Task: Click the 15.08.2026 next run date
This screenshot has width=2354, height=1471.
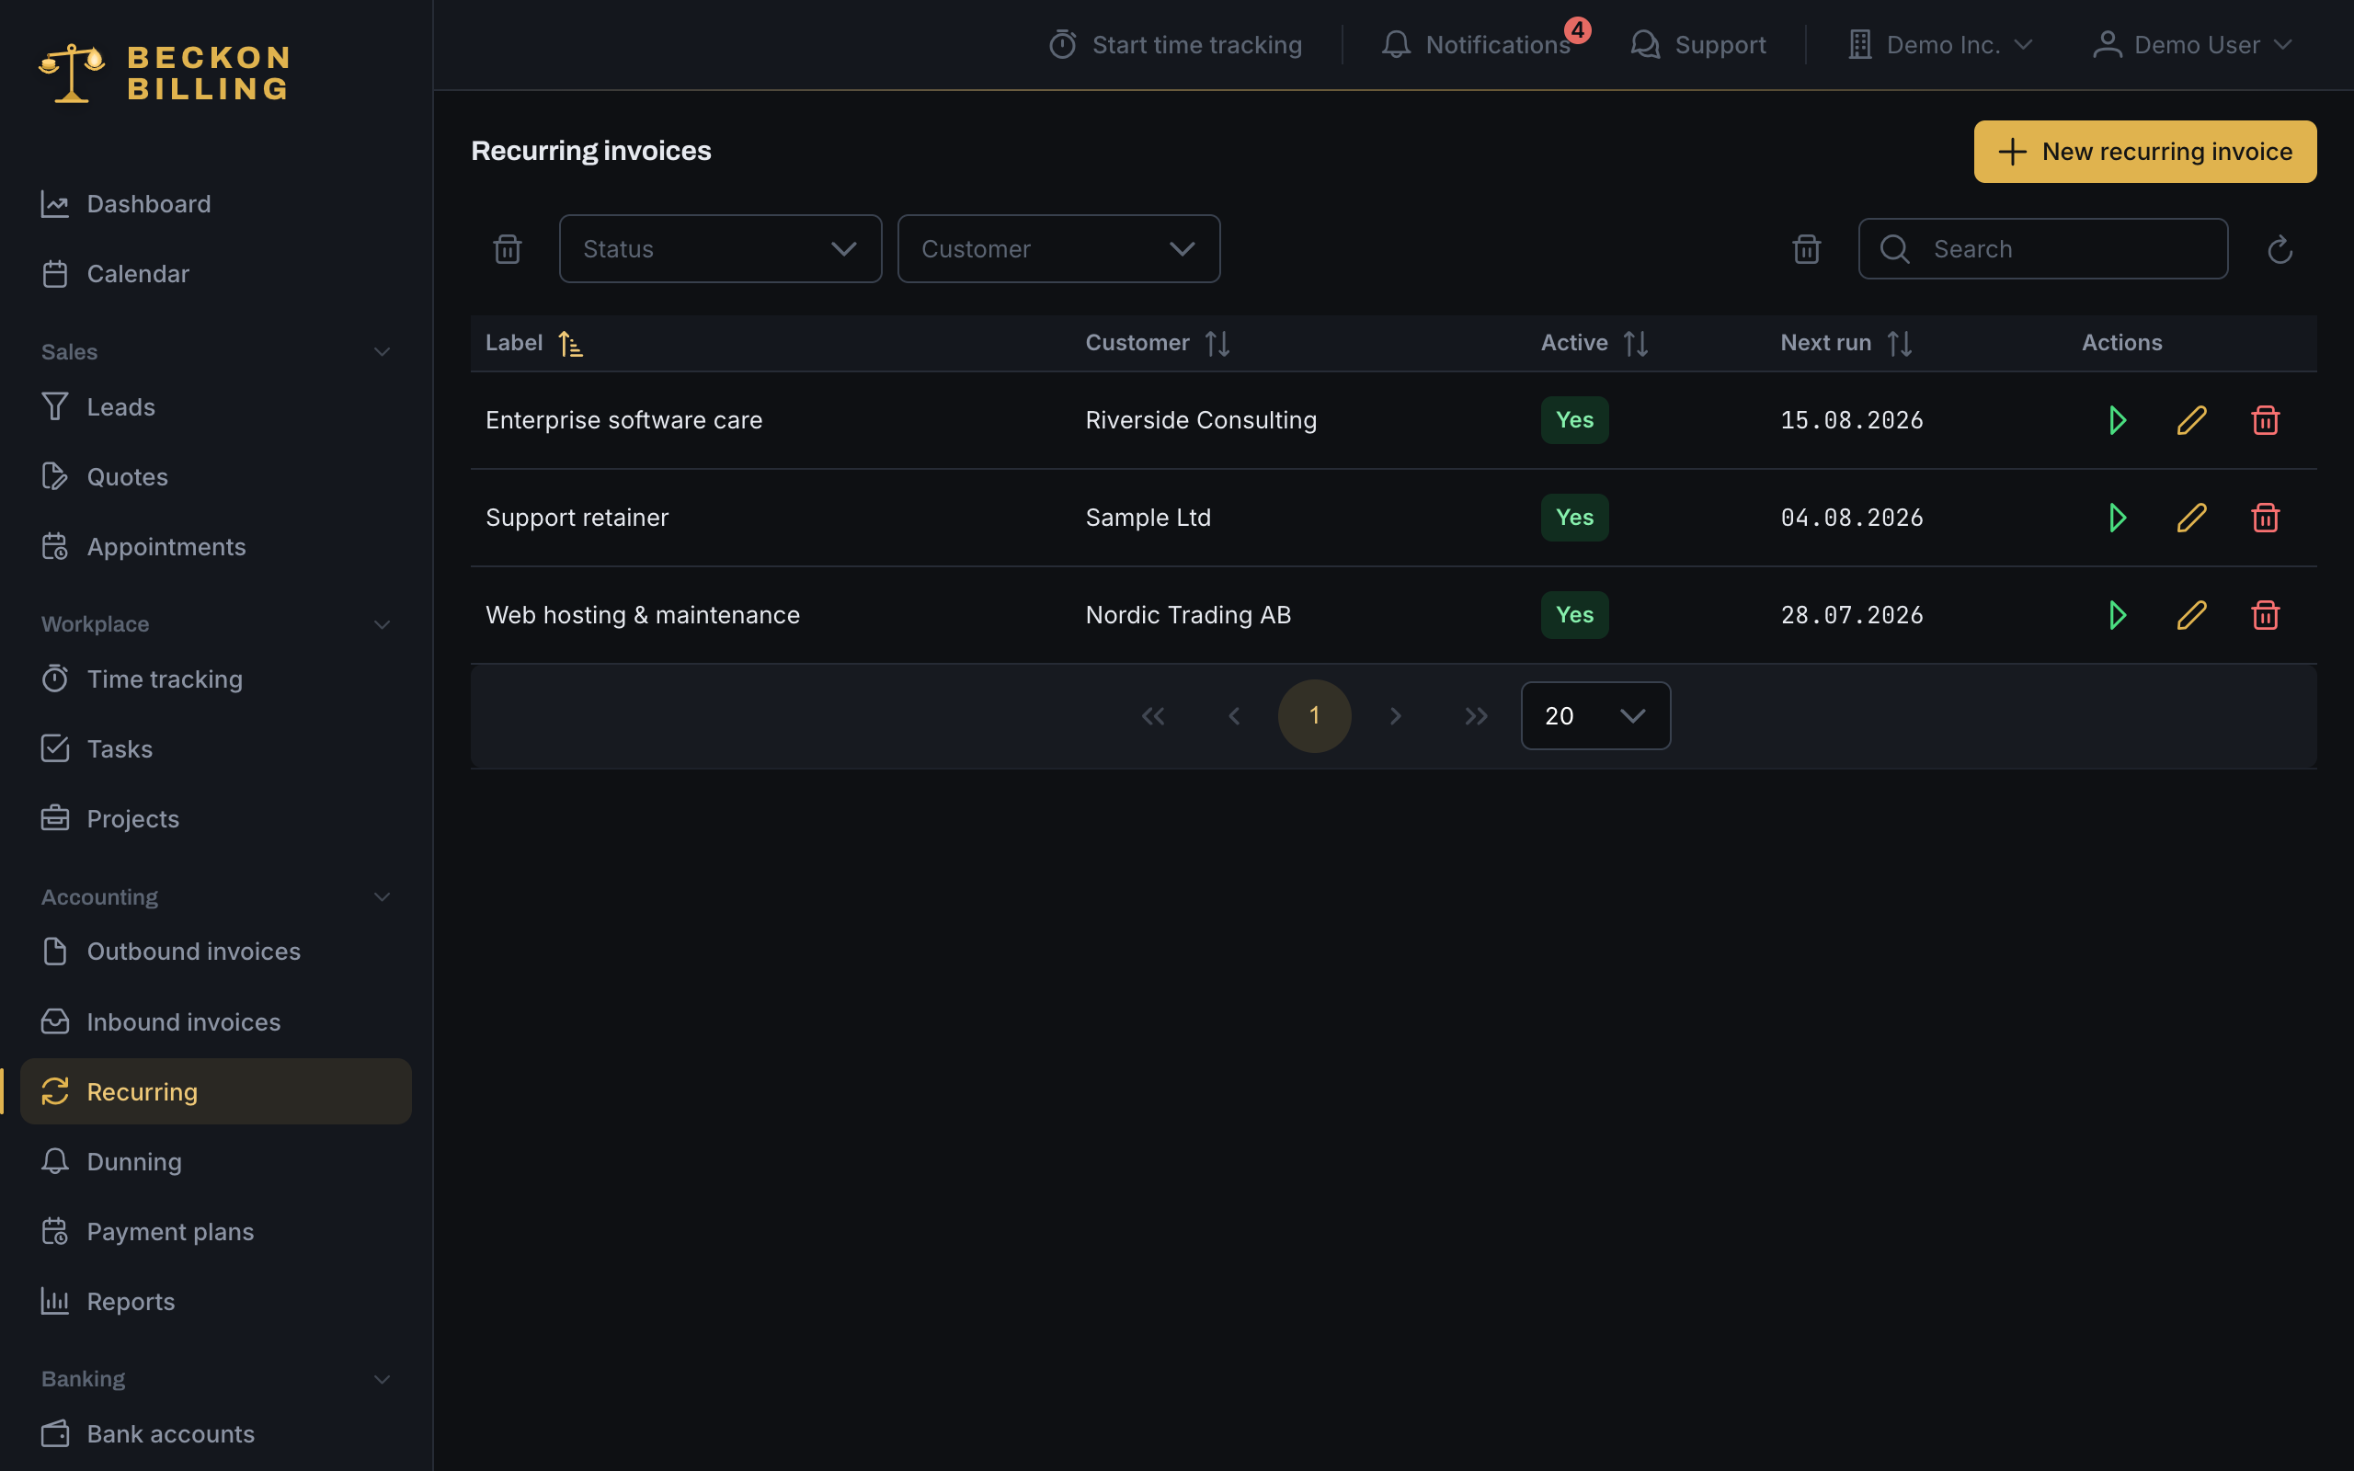Action: click(1852, 420)
